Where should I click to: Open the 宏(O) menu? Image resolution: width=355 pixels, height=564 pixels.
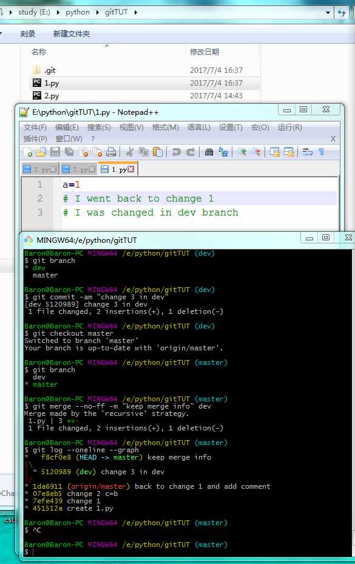[x=260, y=127]
